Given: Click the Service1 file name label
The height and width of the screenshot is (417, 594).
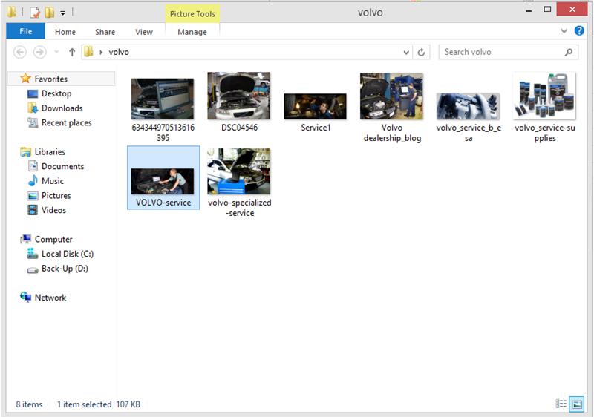Looking at the screenshot, I should pos(316,128).
